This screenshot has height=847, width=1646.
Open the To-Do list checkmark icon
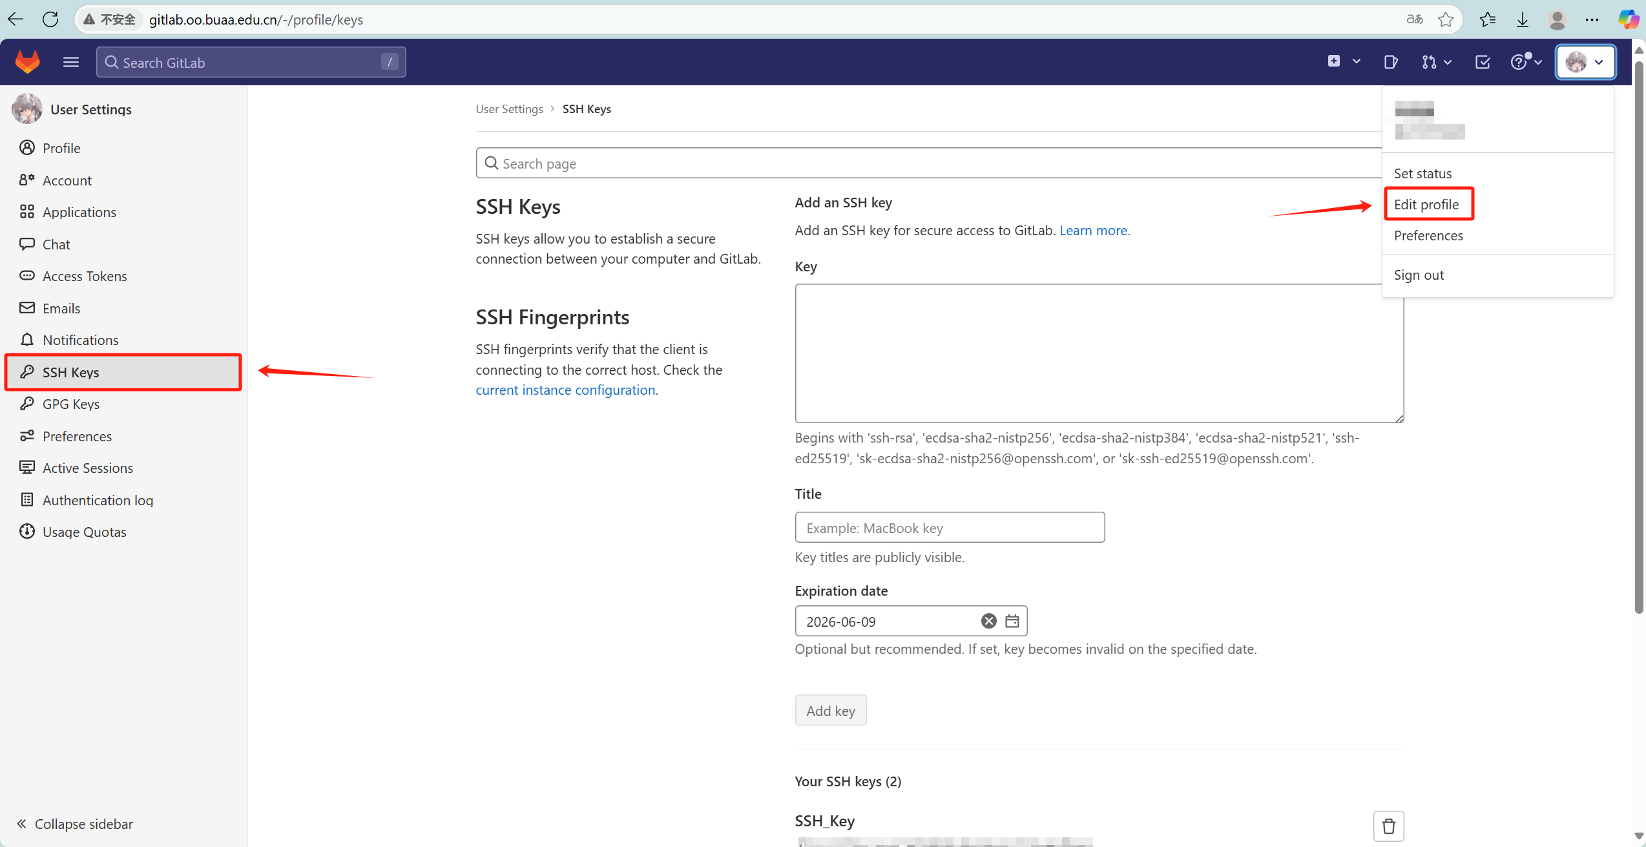coord(1483,62)
